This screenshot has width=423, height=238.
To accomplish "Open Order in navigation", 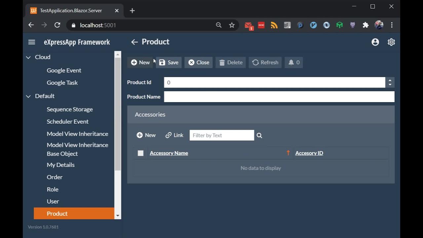I will [x=55, y=177].
